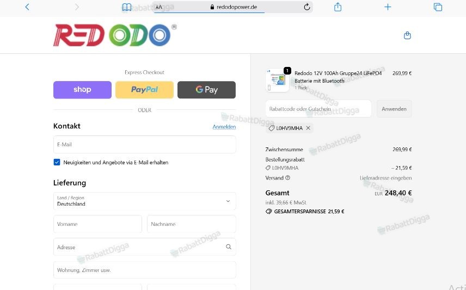
Task: Open the bookmarks book icon
Action: [127, 7]
